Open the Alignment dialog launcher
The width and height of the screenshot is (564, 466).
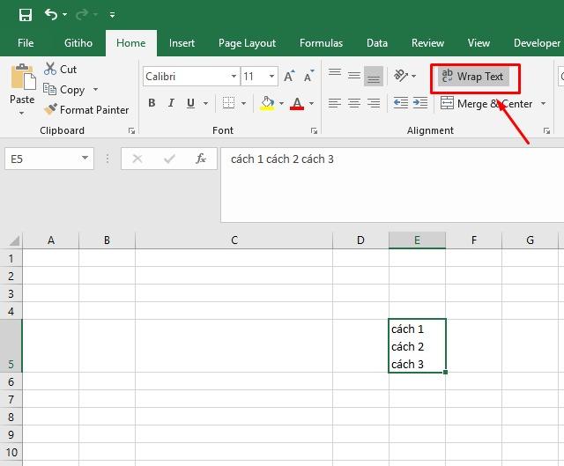pos(546,131)
